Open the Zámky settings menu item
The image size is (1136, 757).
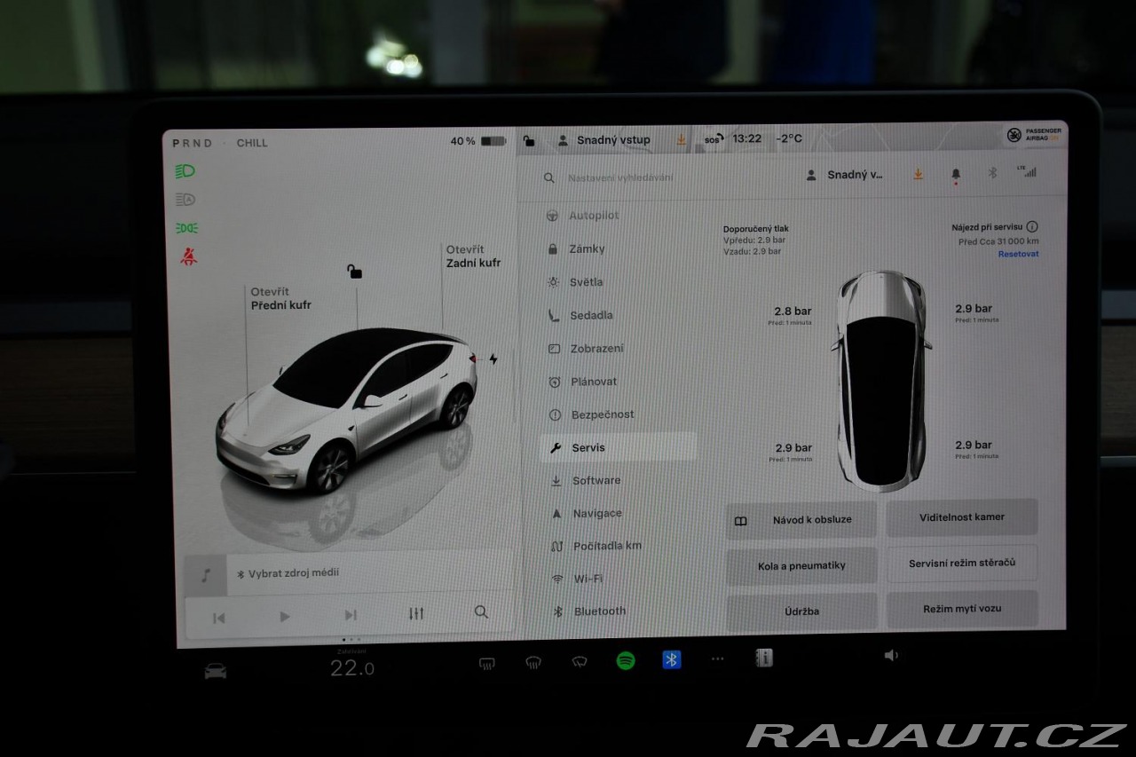click(587, 249)
